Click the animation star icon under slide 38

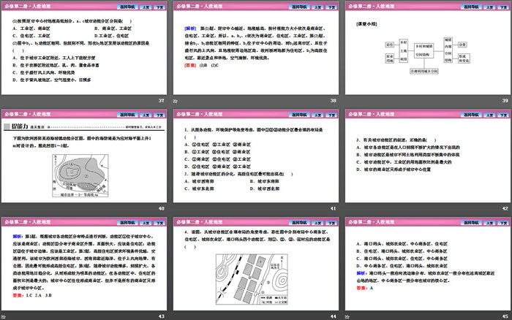pos(176,101)
